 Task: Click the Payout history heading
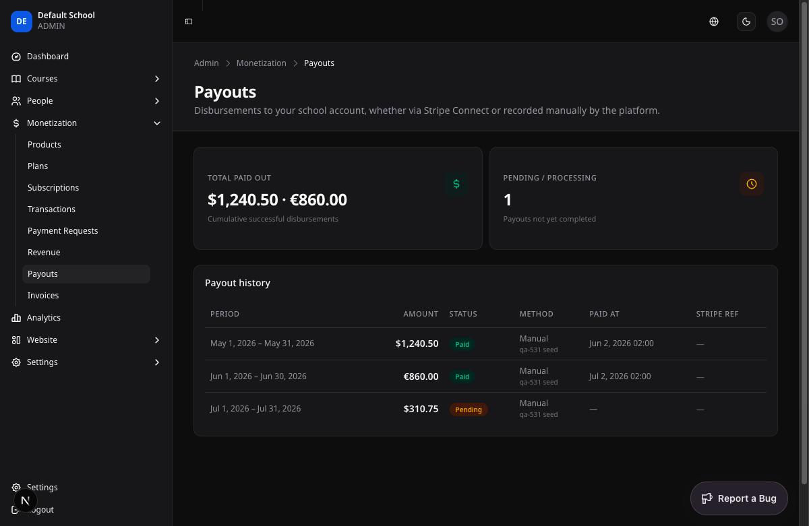[237, 283]
